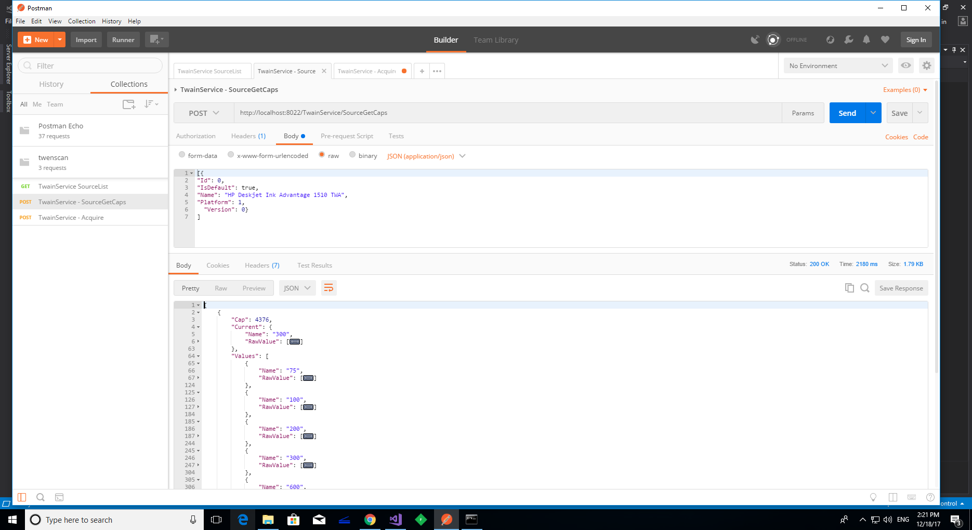Switch to the Pre-request Script tab
972x530 pixels.
click(347, 136)
